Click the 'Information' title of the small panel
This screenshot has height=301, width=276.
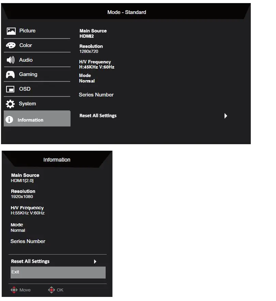[57, 160]
